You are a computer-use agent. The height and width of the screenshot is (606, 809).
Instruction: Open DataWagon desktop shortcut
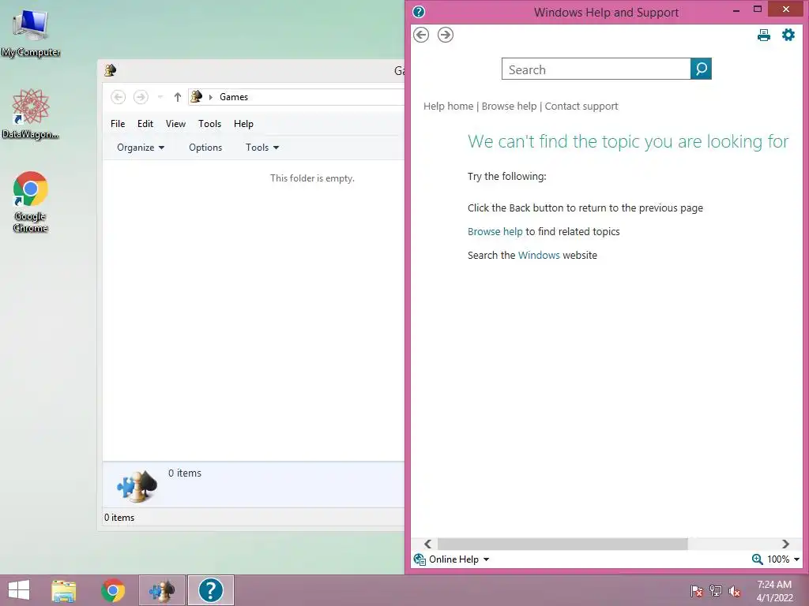click(x=31, y=114)
